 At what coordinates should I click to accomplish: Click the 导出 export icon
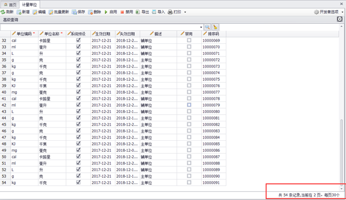pyautogui.click(x=138, y=12)
